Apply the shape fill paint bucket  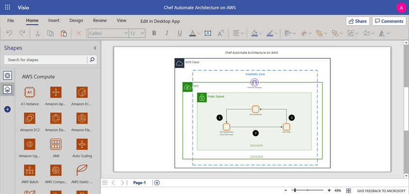pos(254,33)
